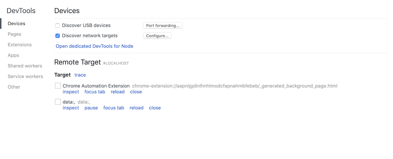
Task: Select Devices in the sidebar
Action: click(x=17, y=23)
